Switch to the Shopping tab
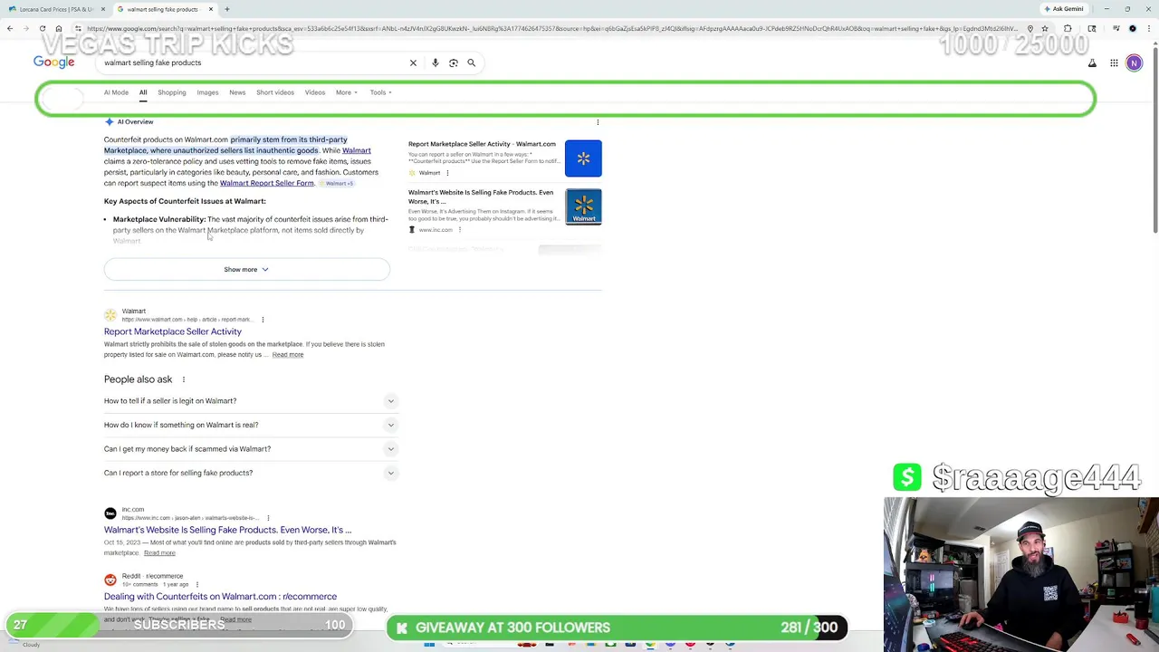The image size is (1159, 652). [x=172, y=92]
